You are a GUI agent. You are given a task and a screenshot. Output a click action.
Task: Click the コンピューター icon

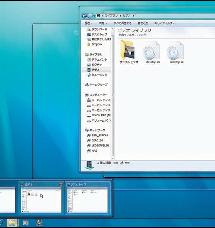[87, 95]
